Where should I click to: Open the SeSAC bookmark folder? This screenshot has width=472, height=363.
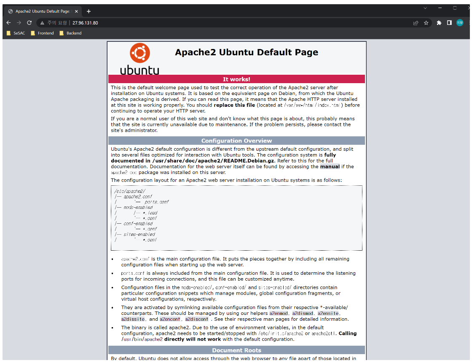(16, 33)
